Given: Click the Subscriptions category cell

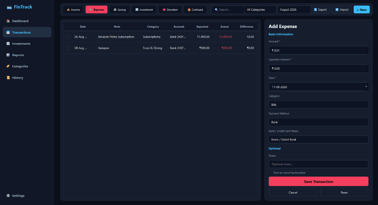Looking at the screenshot, I should (152, 37).
